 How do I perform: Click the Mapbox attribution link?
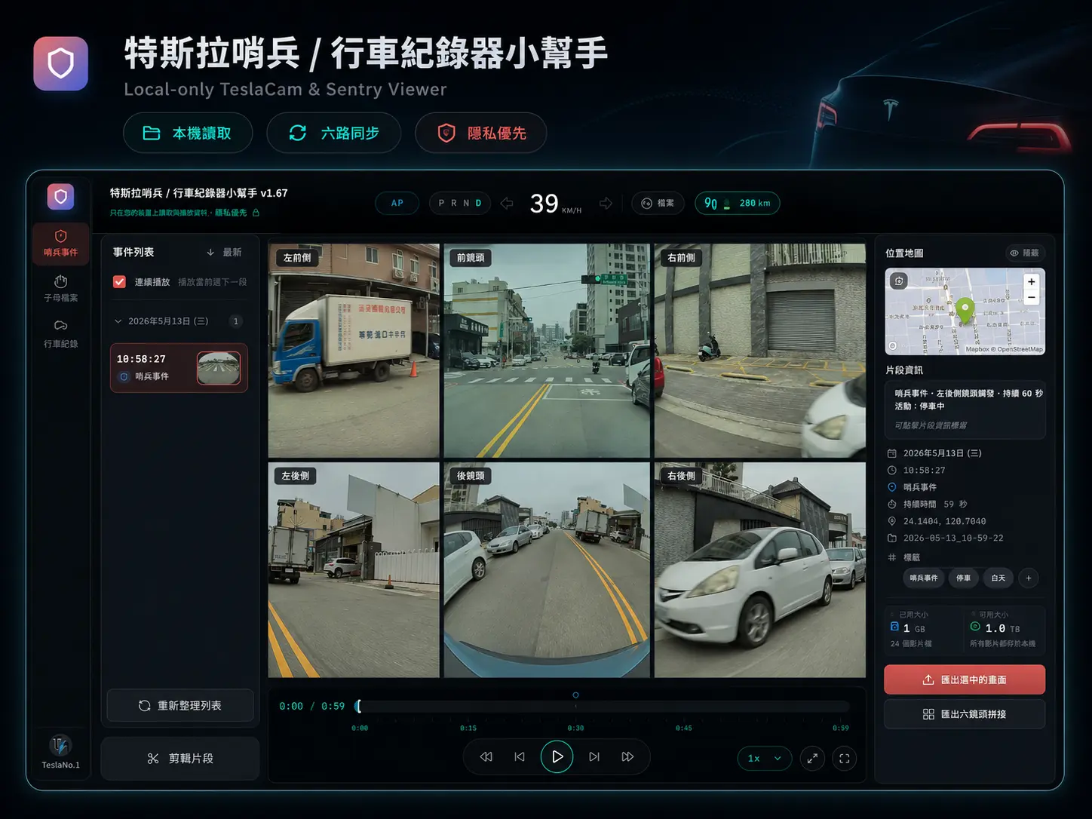977,350
